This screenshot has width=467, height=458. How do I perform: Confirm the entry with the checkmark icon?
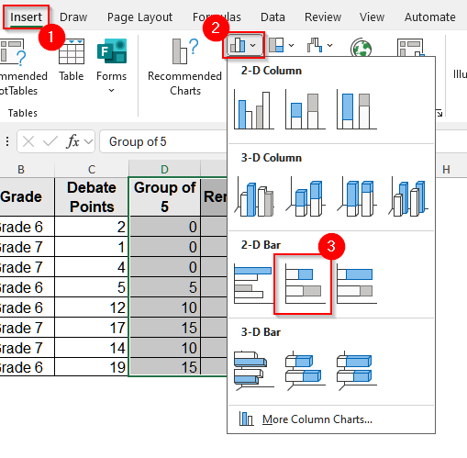click(50, 141)
